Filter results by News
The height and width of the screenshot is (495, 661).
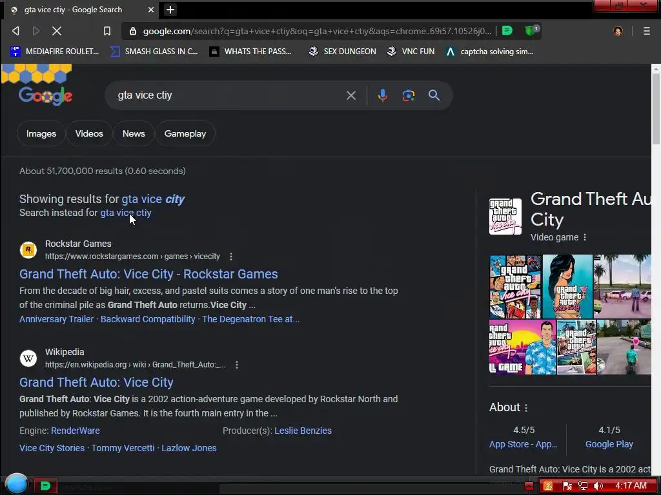pos(134,133)
